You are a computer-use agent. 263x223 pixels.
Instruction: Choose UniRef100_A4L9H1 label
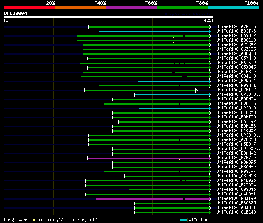pyautogui.click(x=236, y=194)
